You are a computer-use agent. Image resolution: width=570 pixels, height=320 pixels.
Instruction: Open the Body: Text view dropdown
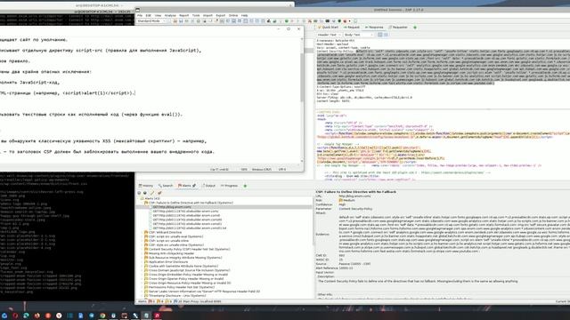tap(358, 35)
